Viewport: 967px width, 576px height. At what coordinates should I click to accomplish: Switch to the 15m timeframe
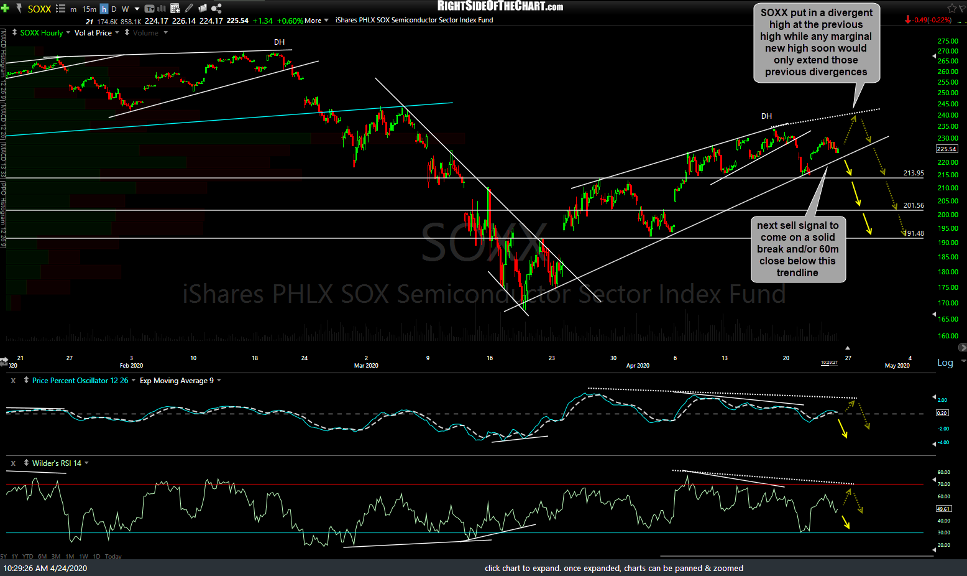[89, 9]
